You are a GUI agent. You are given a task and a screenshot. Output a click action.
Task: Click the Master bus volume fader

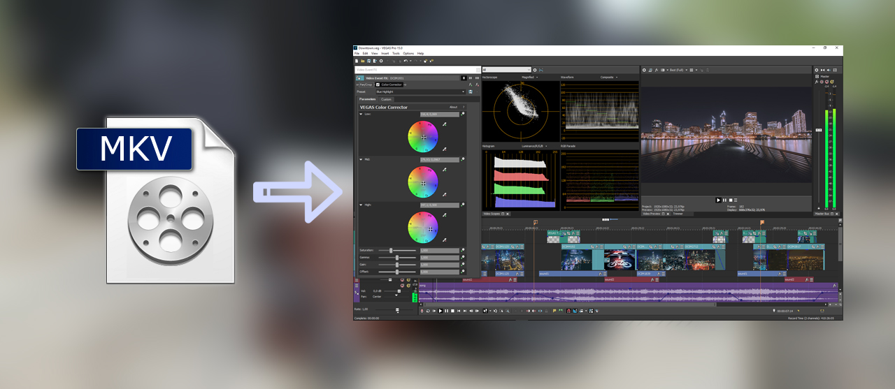point(819,131)
